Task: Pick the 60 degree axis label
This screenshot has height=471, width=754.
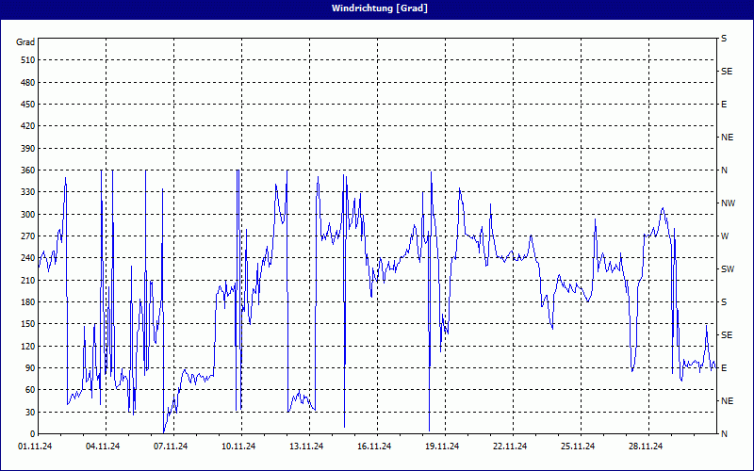Action: click(30, 390)
